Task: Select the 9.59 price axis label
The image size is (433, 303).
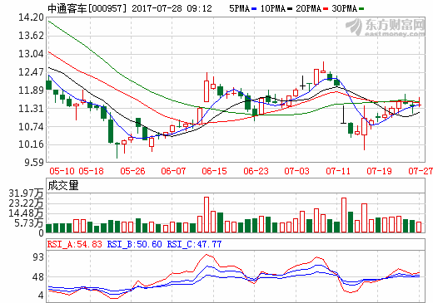Action: click(x=34, y=162)
